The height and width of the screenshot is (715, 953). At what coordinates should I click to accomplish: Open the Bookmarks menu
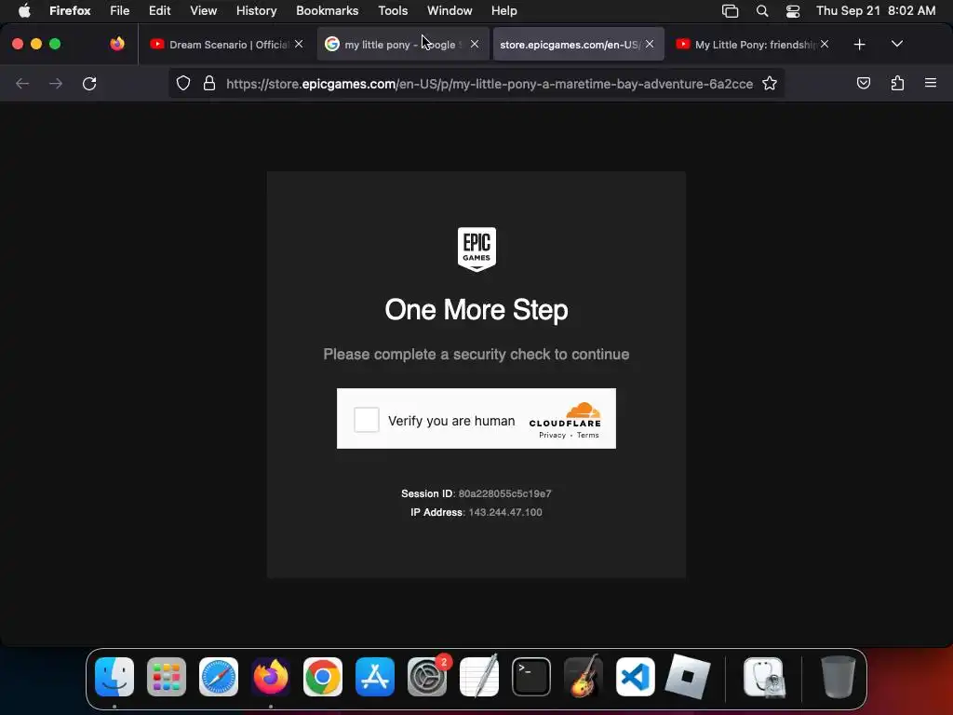click(327, 10)
